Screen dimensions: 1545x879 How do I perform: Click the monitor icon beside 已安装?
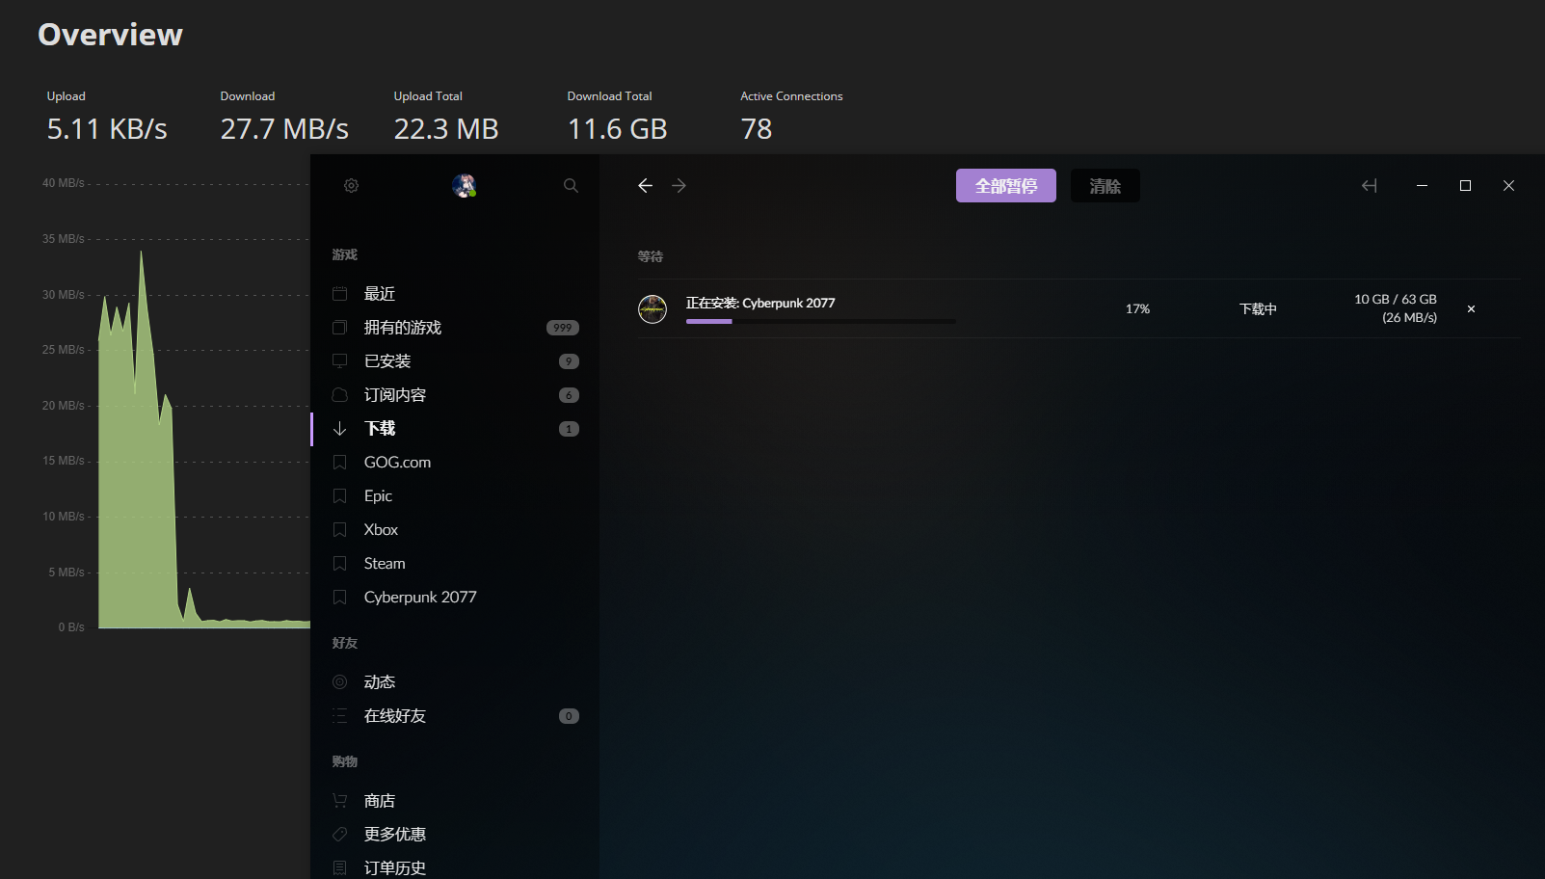pyautogui.click(x=339, y=360)
